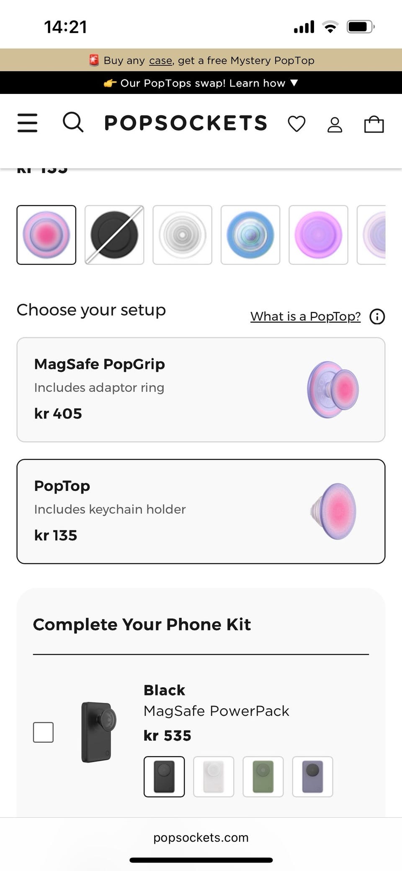Open the shopping bag icon

coord(374,124)
